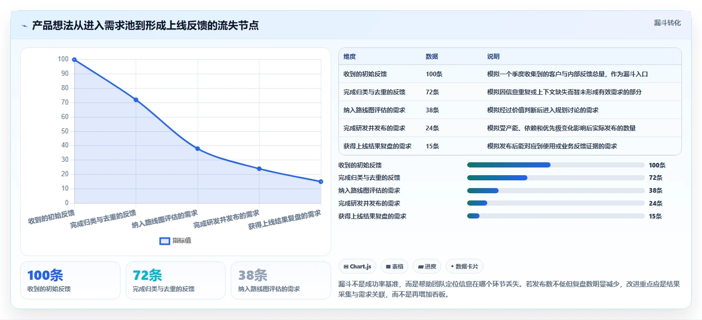
Task: Click description starting 模拟一个季度收集到的客户
Action: (568, 74)
